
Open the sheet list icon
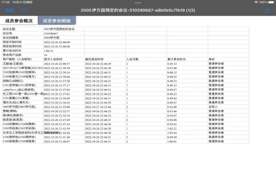click(23, 10)
